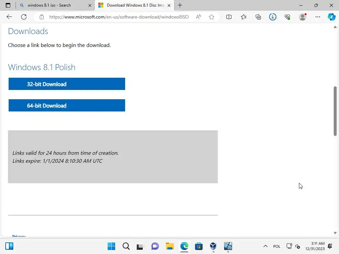Image resolution: width=339 pixels, height=254 pixels.
Task: Open Read aloud feature
Action: click(198, 17)
